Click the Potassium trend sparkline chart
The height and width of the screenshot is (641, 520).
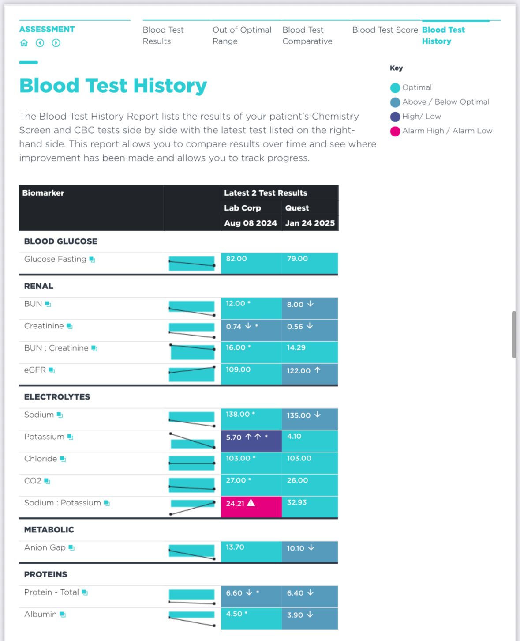pos(192,441)
